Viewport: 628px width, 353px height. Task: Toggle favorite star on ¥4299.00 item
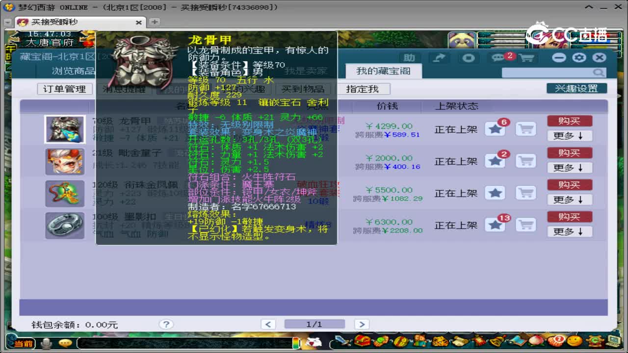pos(496,129)
